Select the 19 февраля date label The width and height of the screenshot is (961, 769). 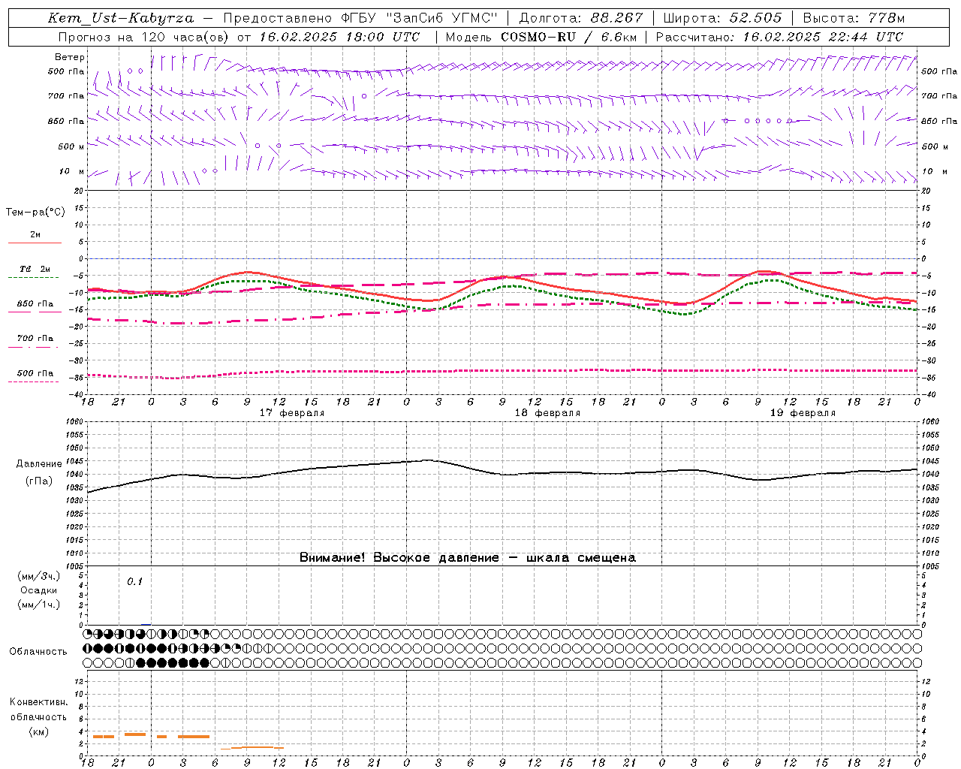[803, 413]
